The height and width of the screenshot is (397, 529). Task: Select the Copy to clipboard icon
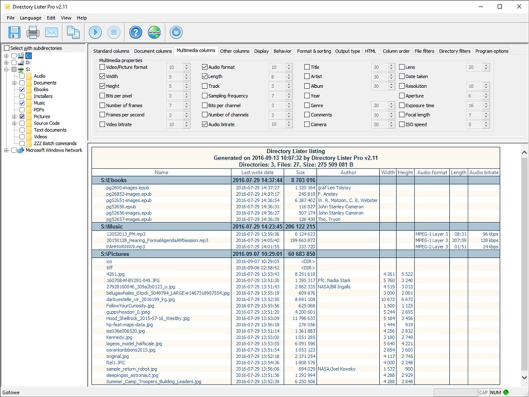coord(73,32)
